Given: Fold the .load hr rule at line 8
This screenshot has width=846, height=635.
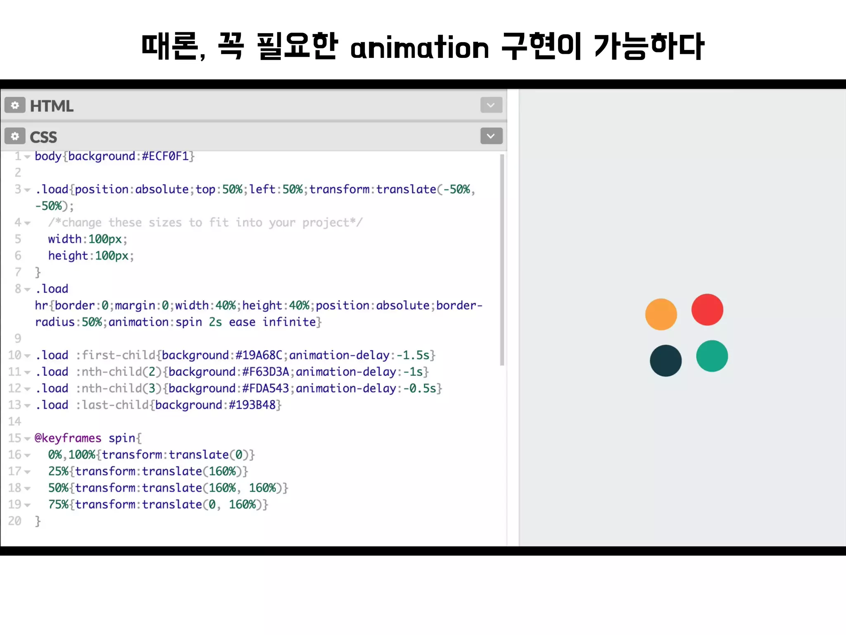Looking at the screenshot, I should coord(27,289).
